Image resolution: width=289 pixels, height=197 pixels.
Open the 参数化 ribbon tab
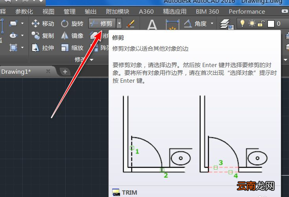24,12
